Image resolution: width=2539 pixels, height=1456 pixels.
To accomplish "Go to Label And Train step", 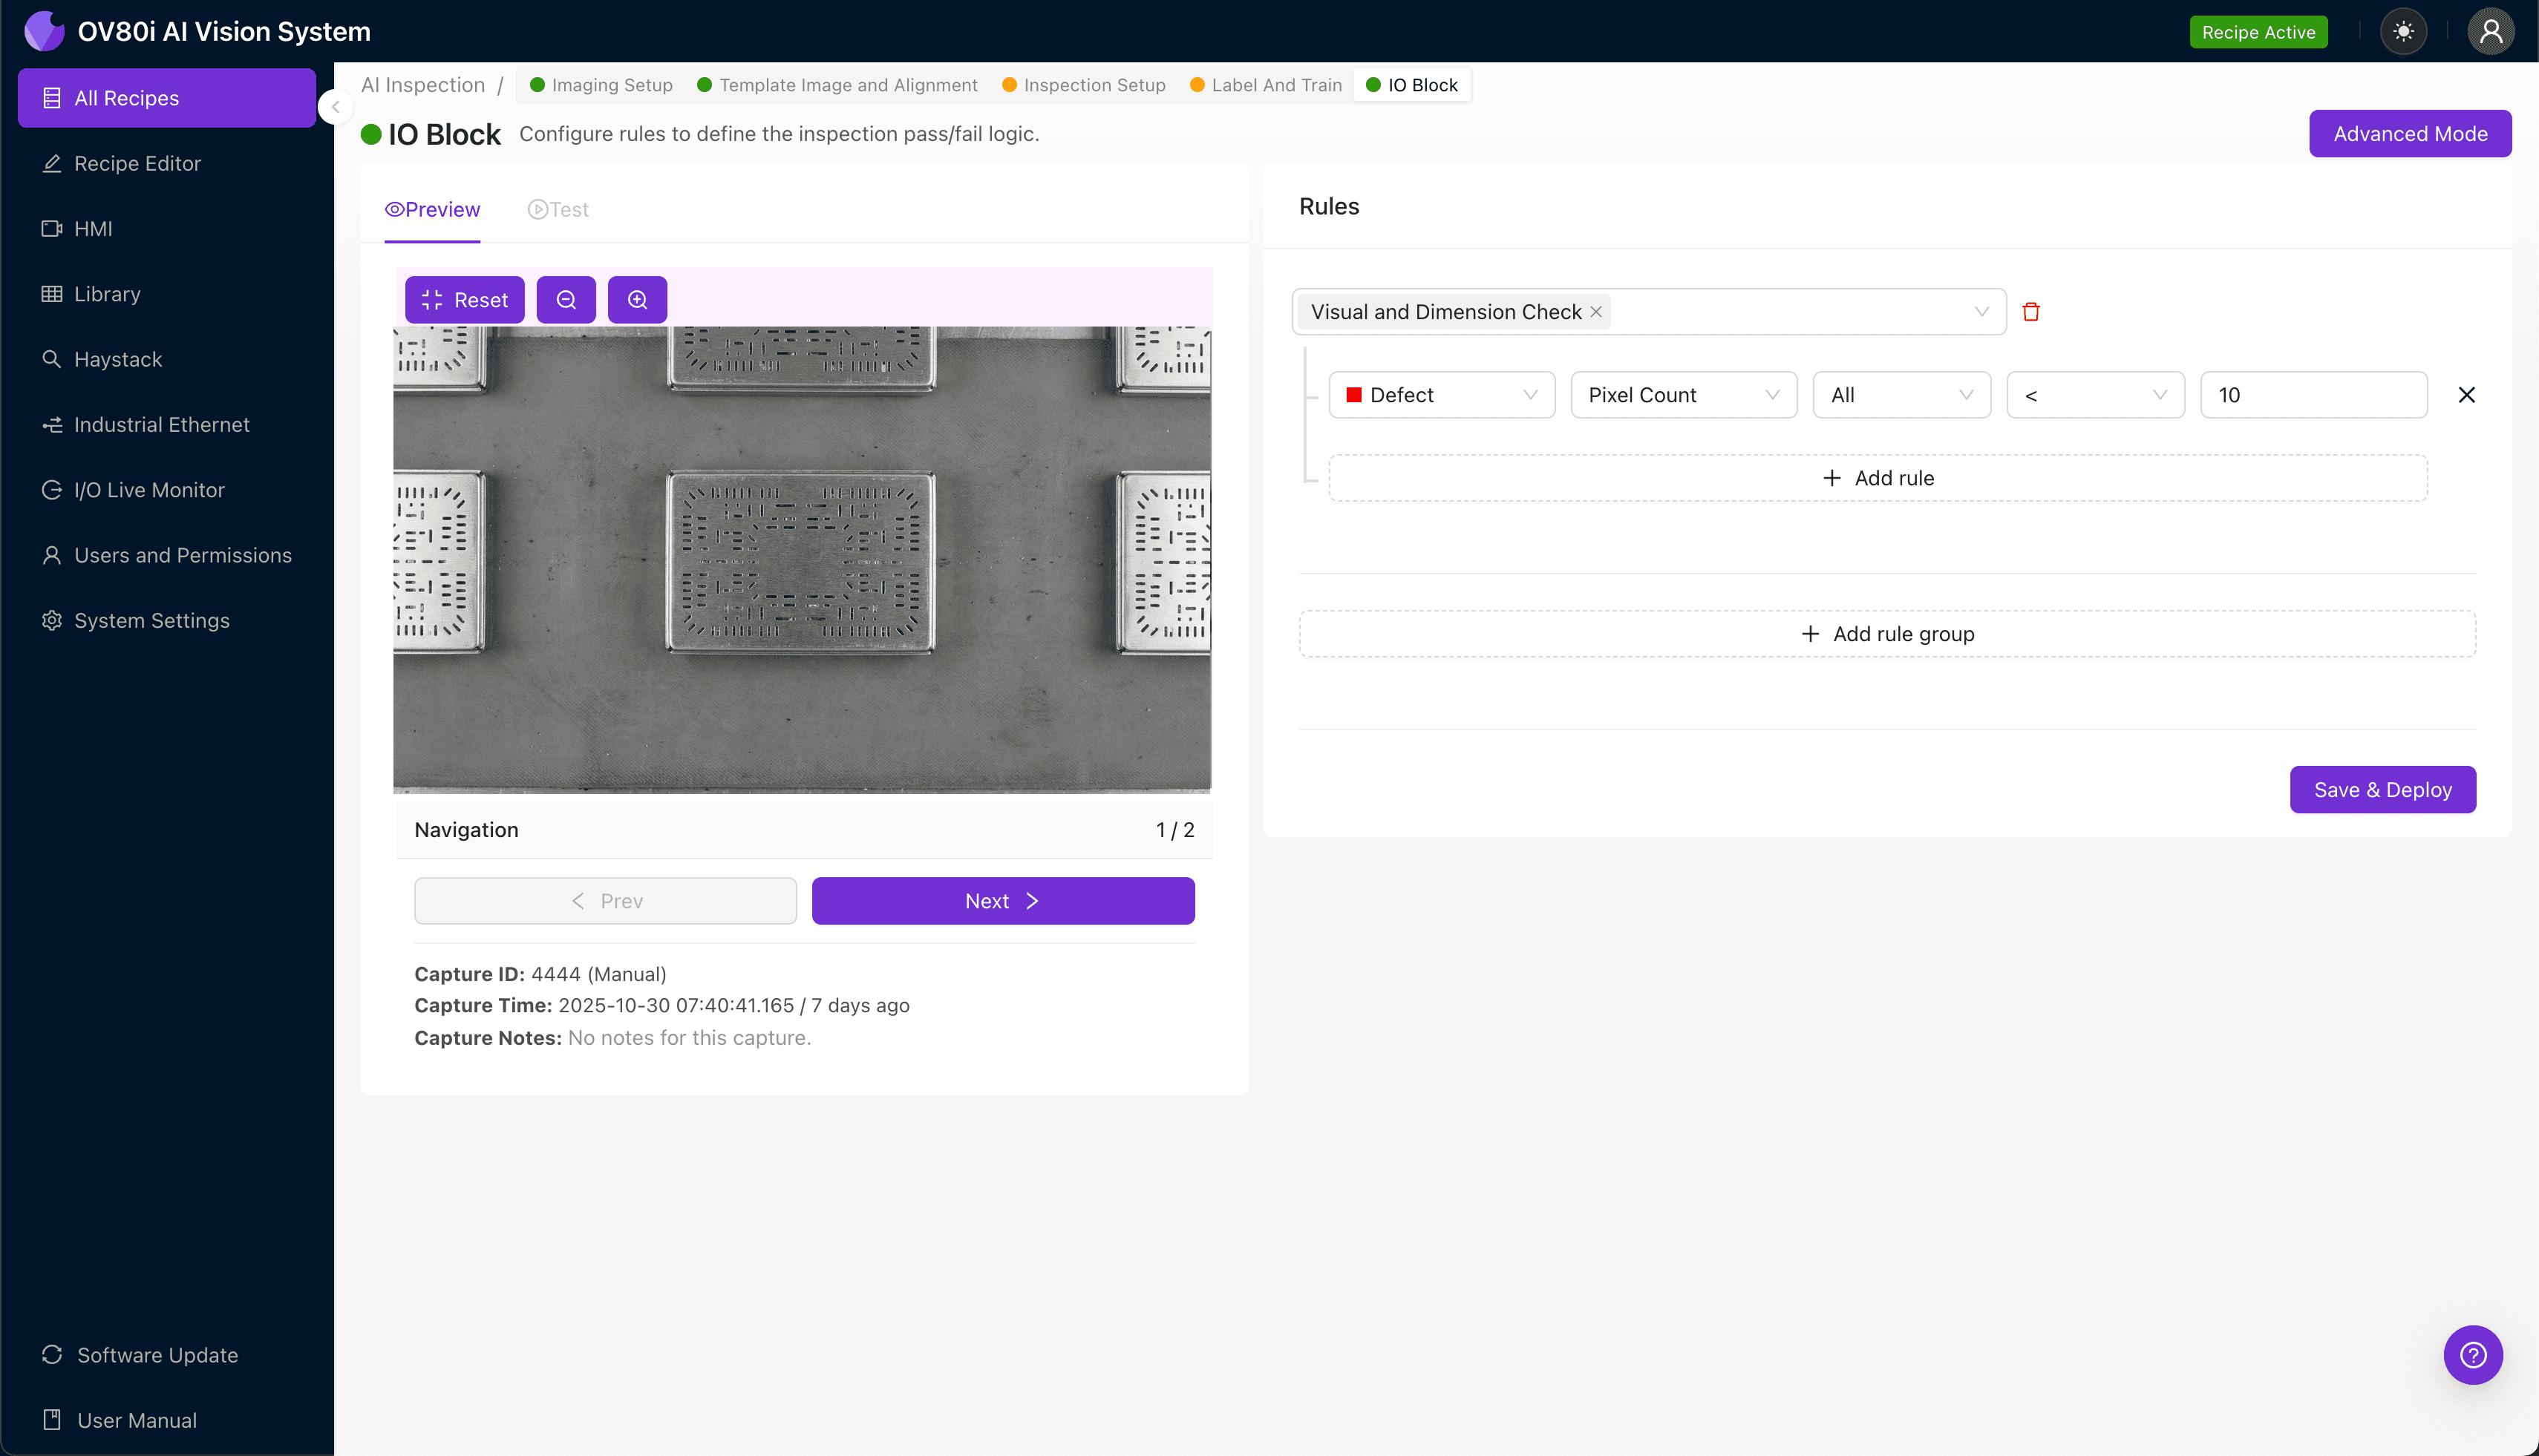I will coord(1266,85).
